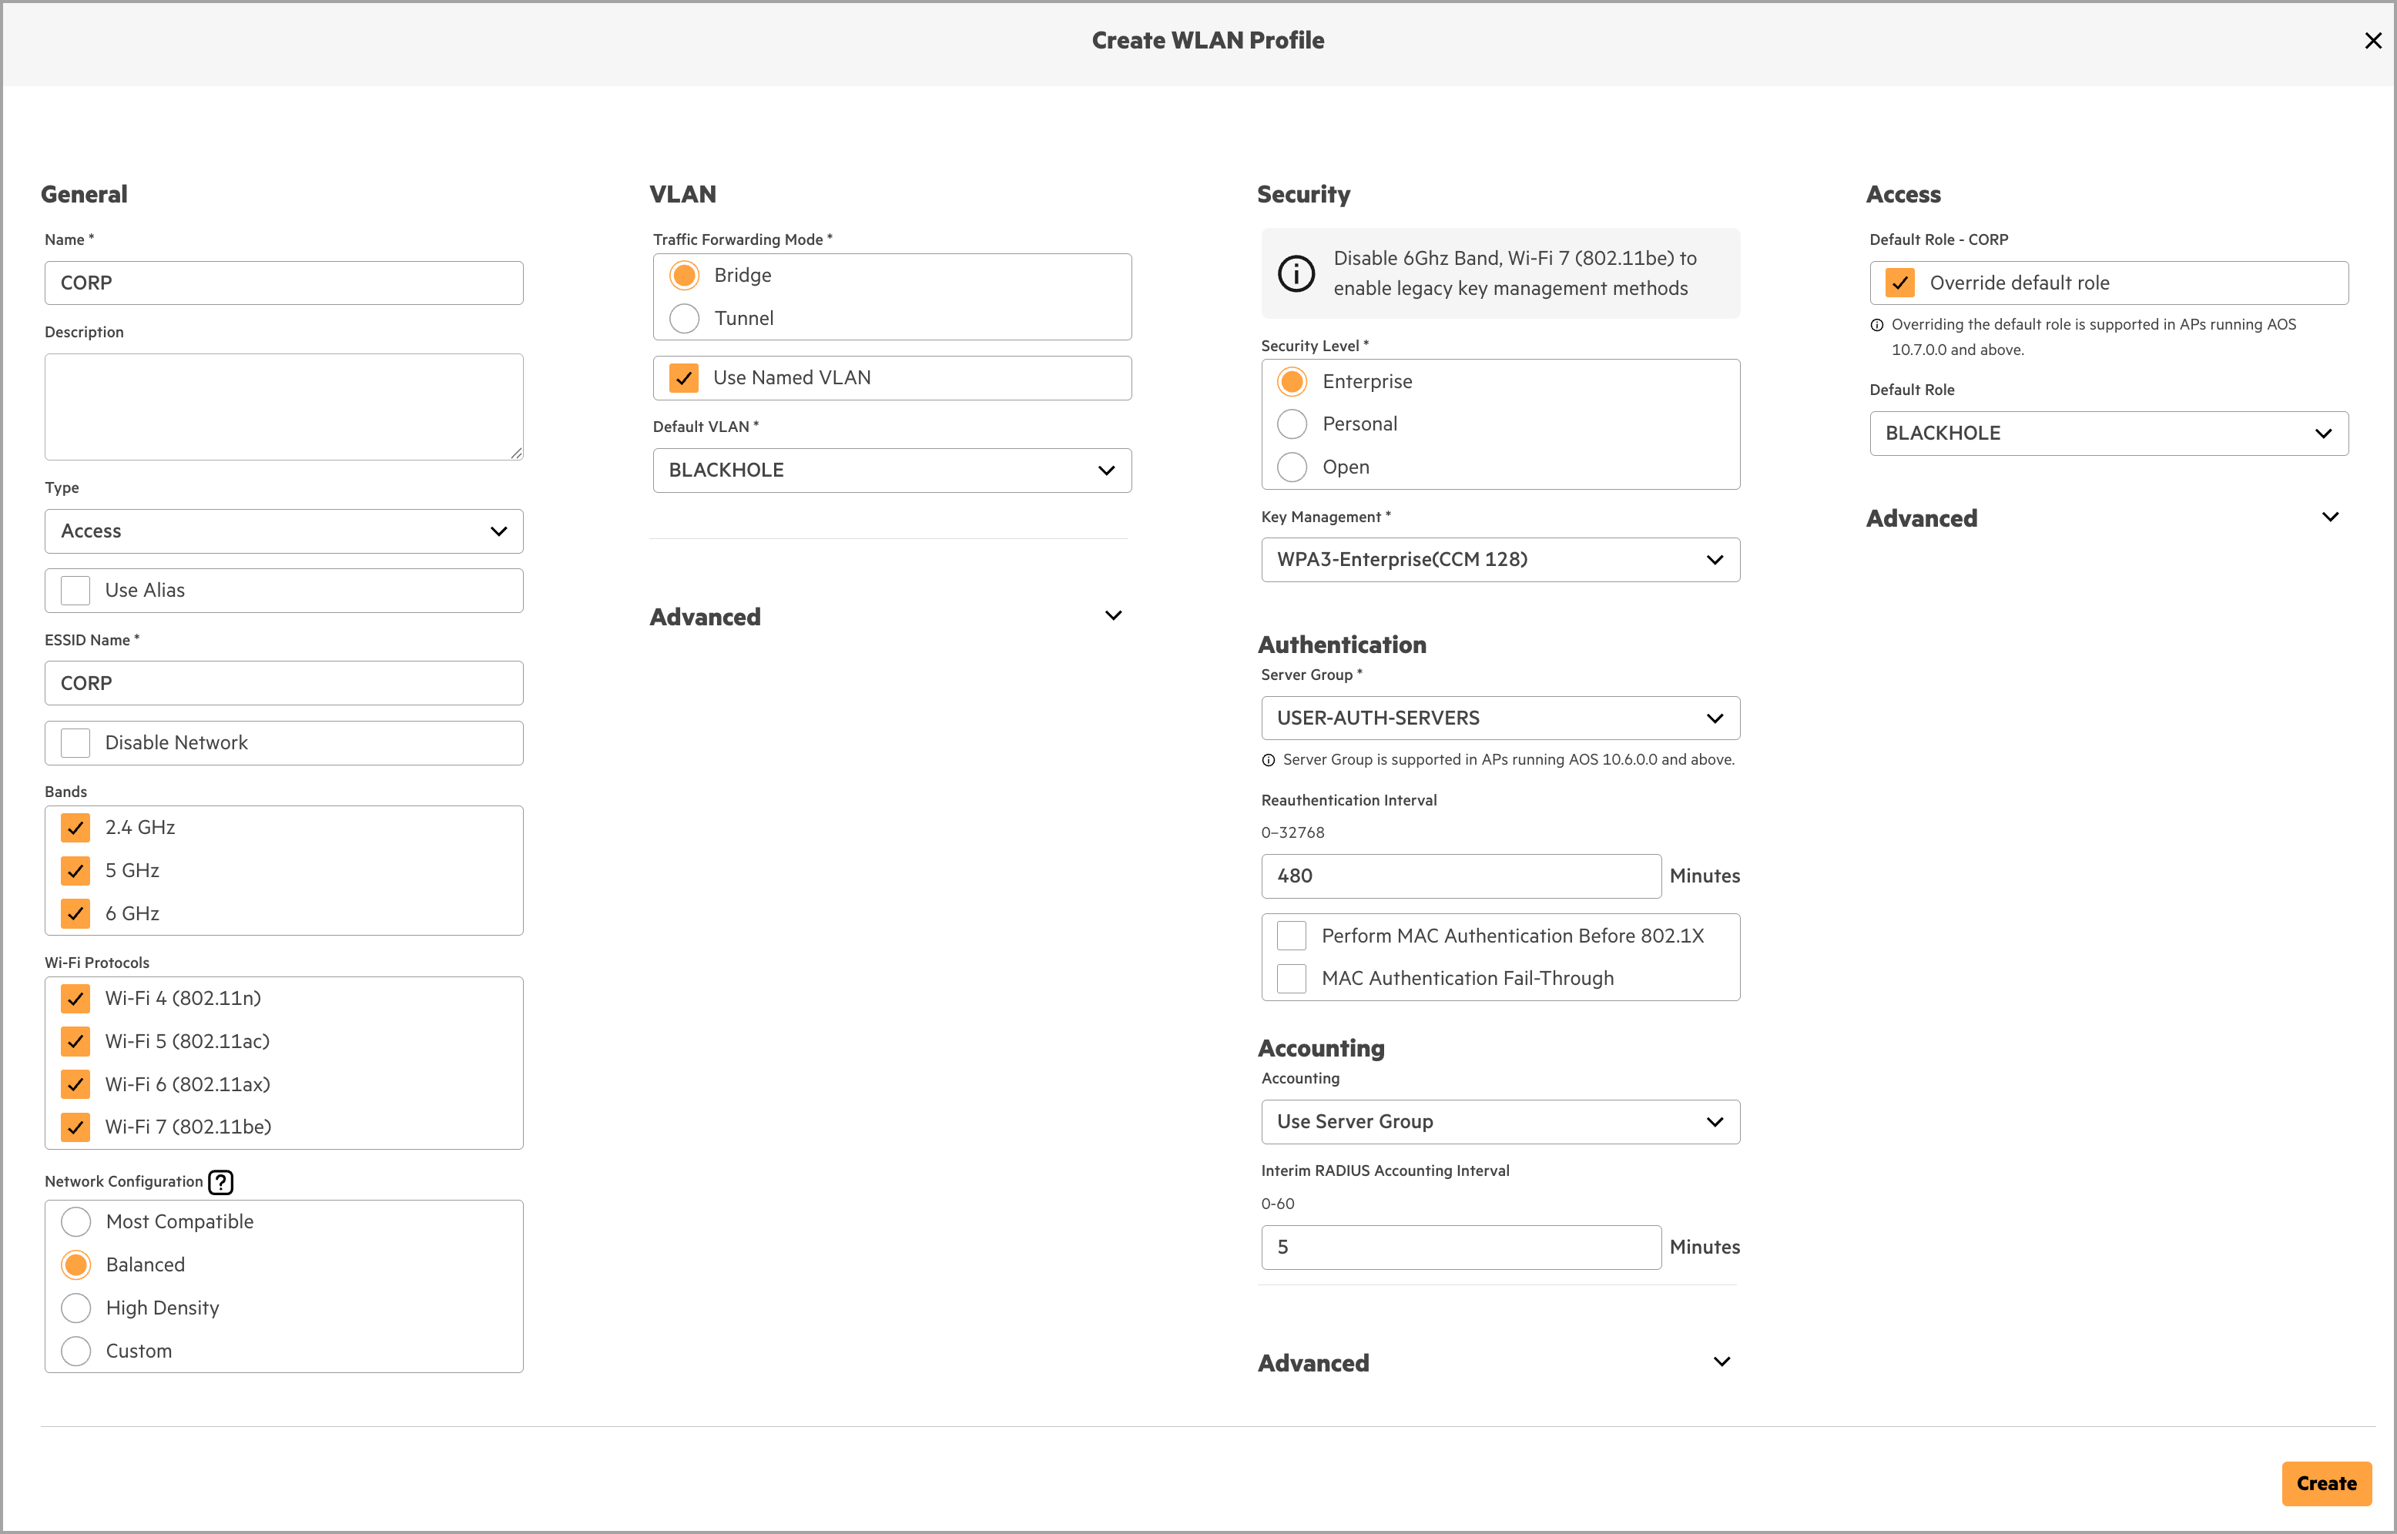Toggle Wi-Fi 4 (802.11n) protocol
Image resolution: width=2397 pixels, height=1534 pixels.
coord(75,998)
